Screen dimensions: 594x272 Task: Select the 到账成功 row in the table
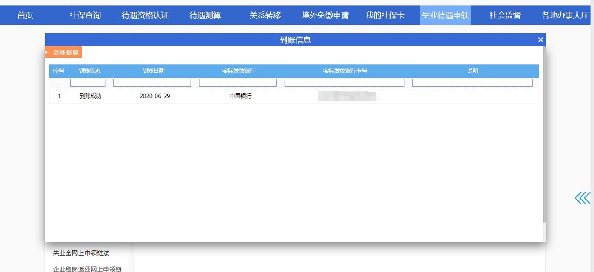click(90, 96)
